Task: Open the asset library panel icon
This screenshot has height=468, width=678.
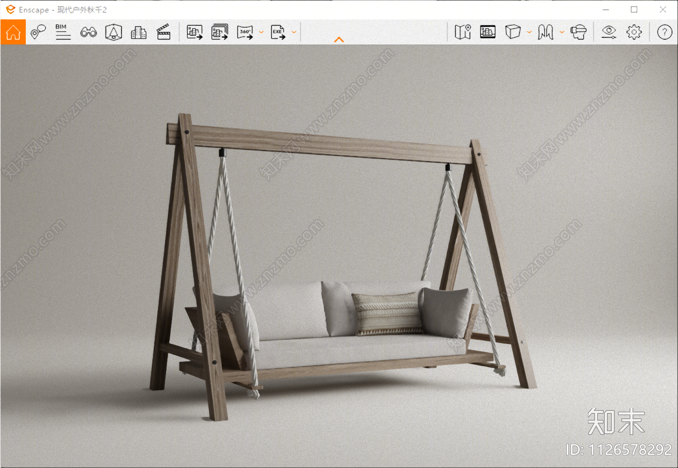Action: point(488,32)
